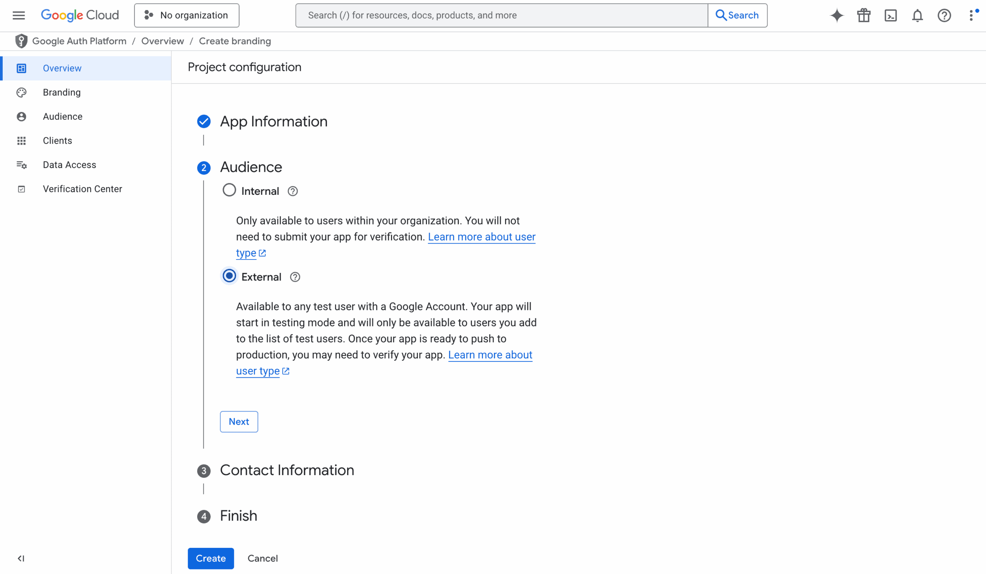
Task: Click the Create button
Action: point(211,558)
